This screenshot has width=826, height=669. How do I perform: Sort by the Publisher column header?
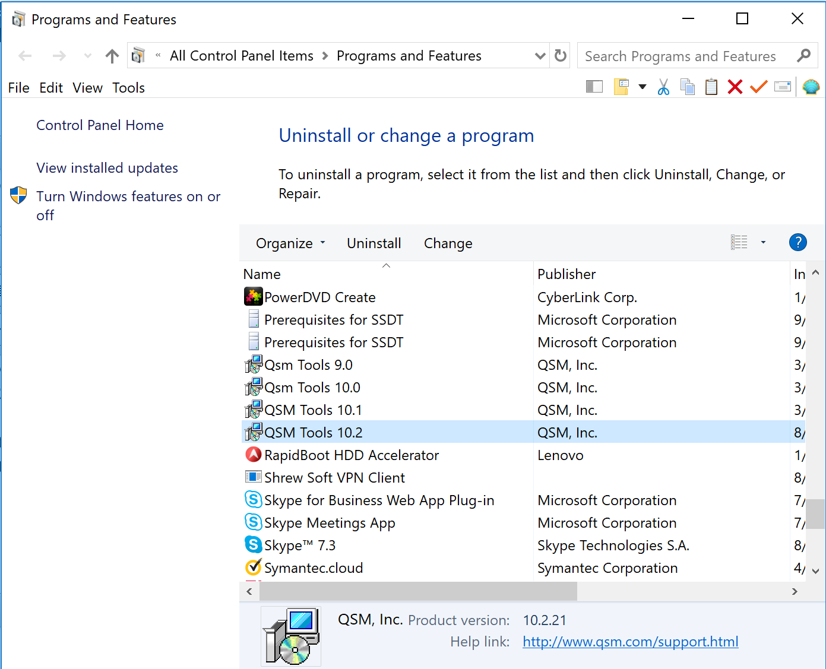(662, 274)
